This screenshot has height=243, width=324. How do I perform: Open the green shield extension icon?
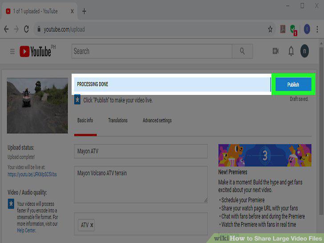[x=293, y=30]
